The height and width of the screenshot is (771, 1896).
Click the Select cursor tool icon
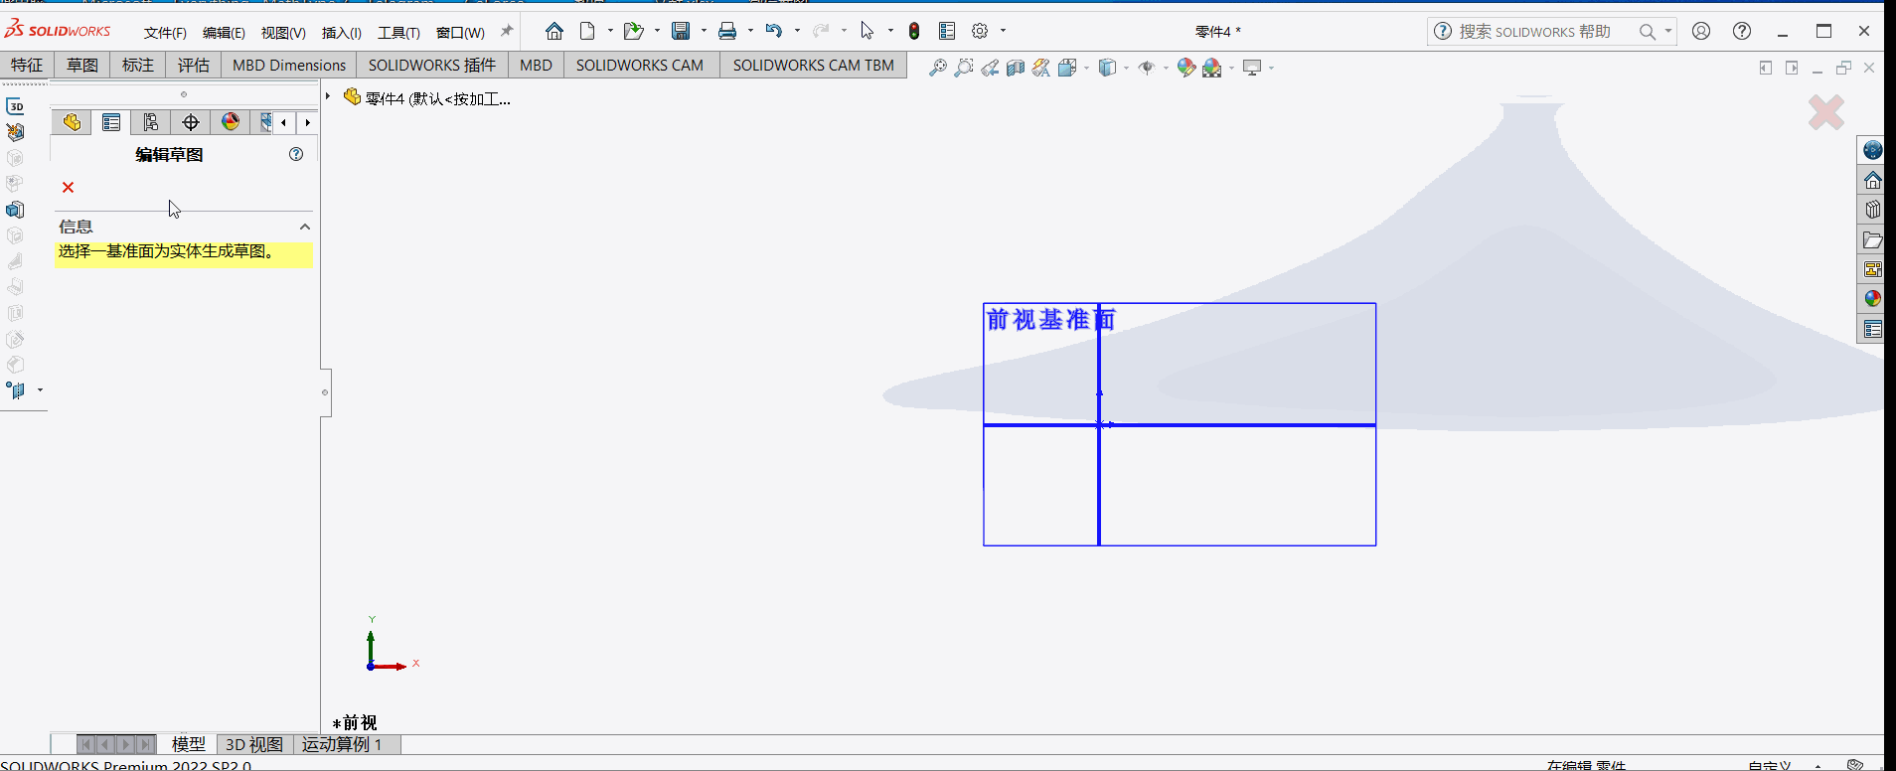pos(868,31)
